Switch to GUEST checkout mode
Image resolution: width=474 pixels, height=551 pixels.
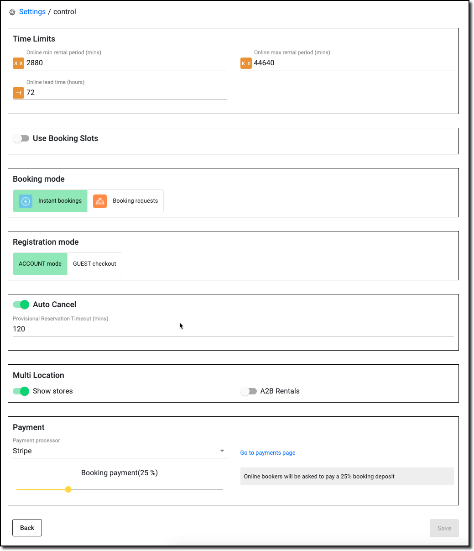click(x=94, y=264)
